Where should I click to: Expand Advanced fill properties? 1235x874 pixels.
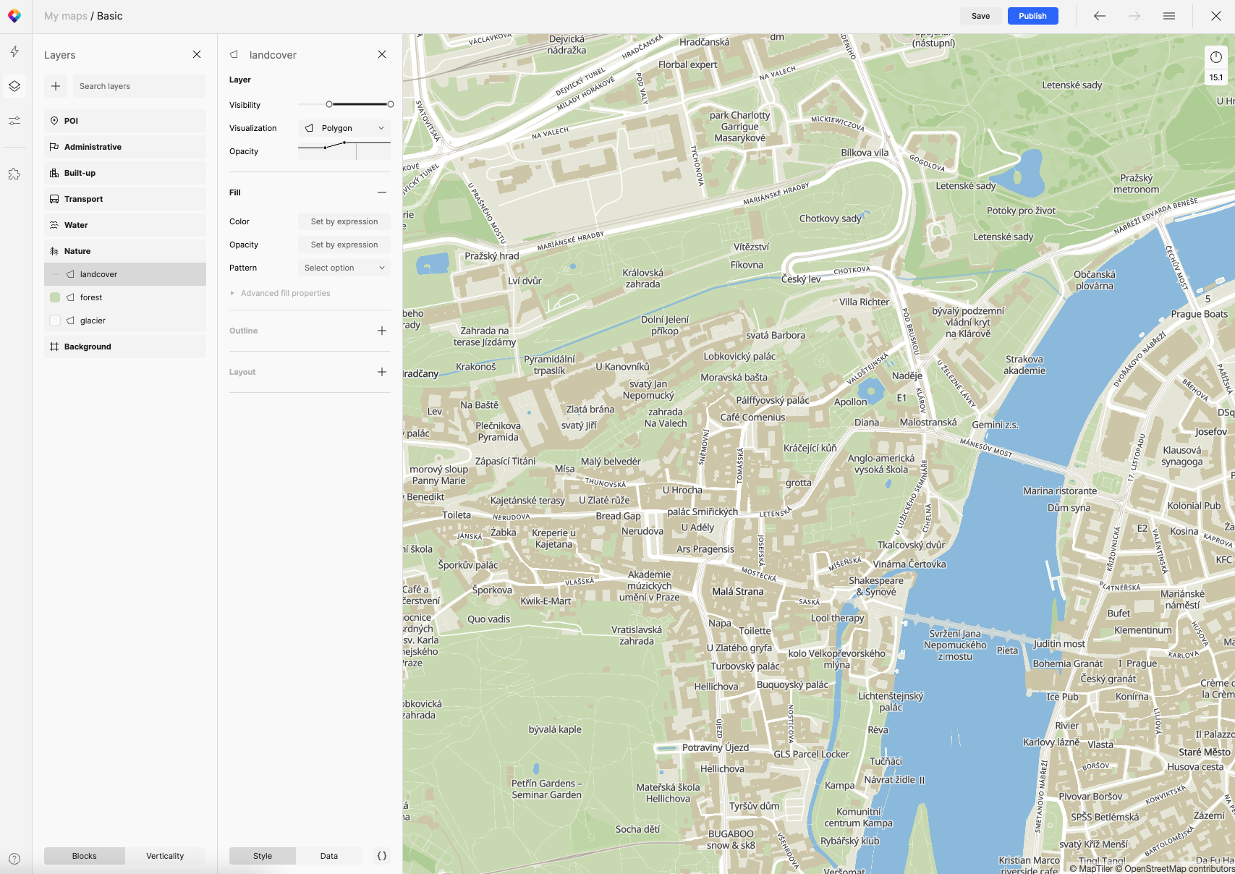(x=285, y=293)
